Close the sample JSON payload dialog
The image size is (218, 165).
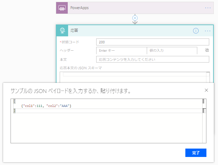coord(206,90)
